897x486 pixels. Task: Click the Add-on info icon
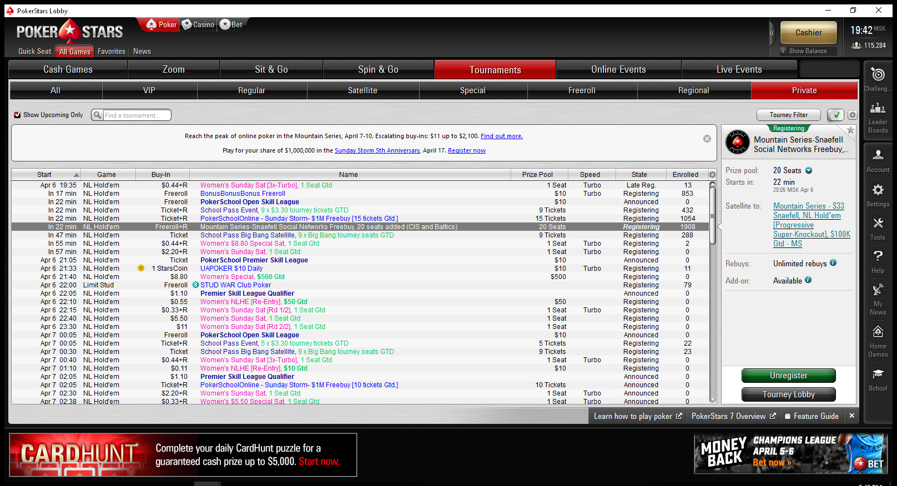tap(808, 280)
